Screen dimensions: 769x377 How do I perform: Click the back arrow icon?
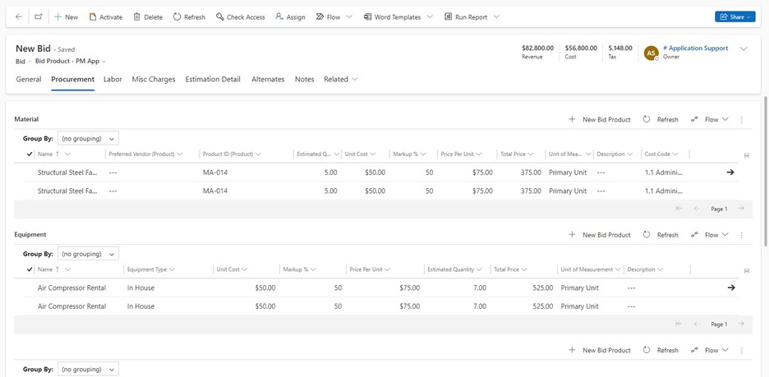(19, 16)
